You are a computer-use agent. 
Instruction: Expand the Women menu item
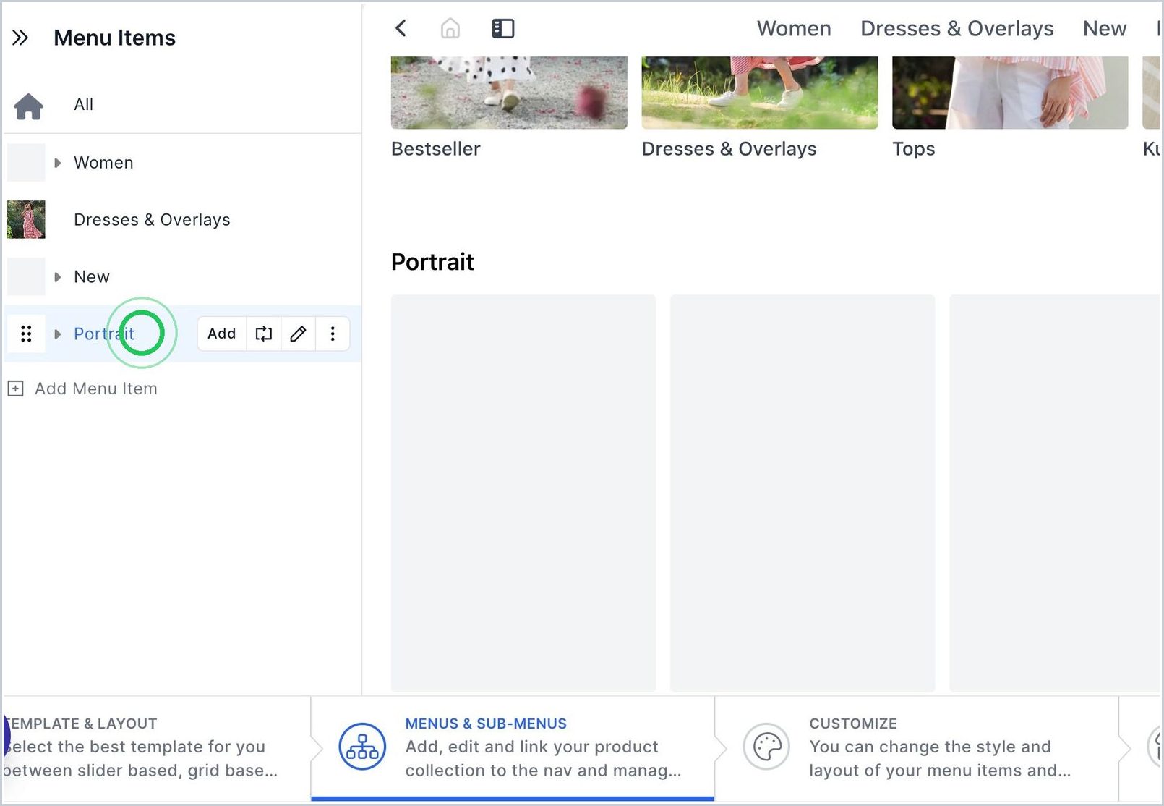pos(58,163)
